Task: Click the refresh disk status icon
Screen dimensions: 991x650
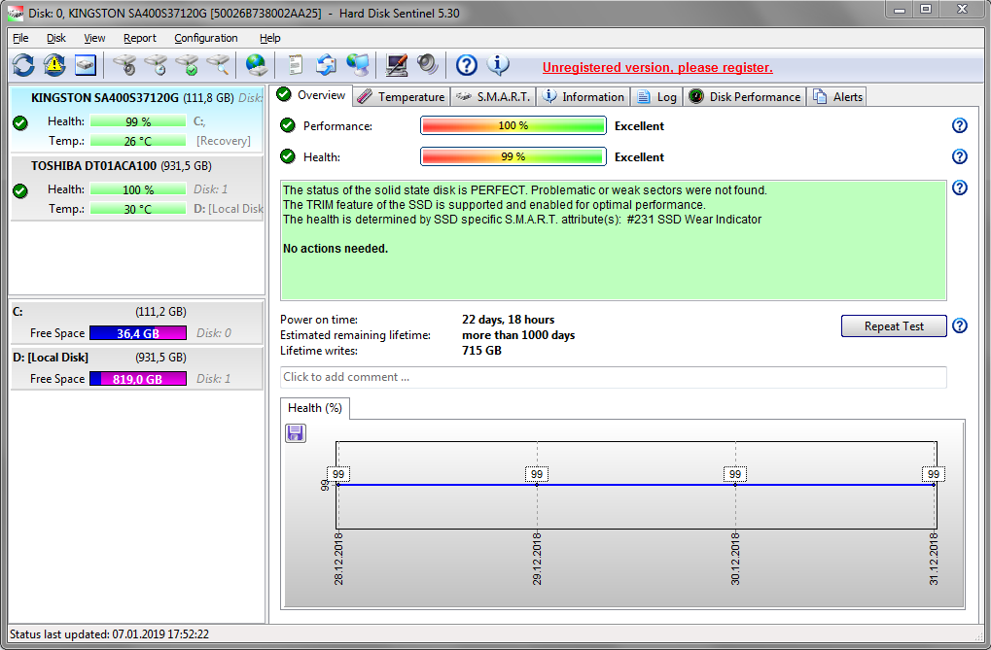Action: pyautogui.click(x=23, y=65)
